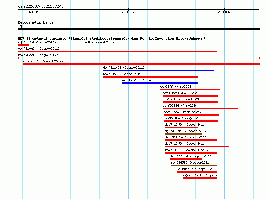Click the DGV Structural Variants track title
Viewport: 268px width, 199px height.
click(112, 39)
